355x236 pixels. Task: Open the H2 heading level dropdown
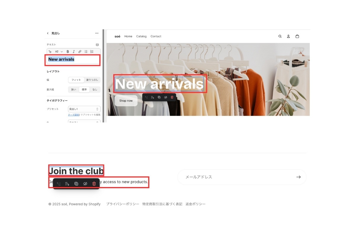pos(59,52)
